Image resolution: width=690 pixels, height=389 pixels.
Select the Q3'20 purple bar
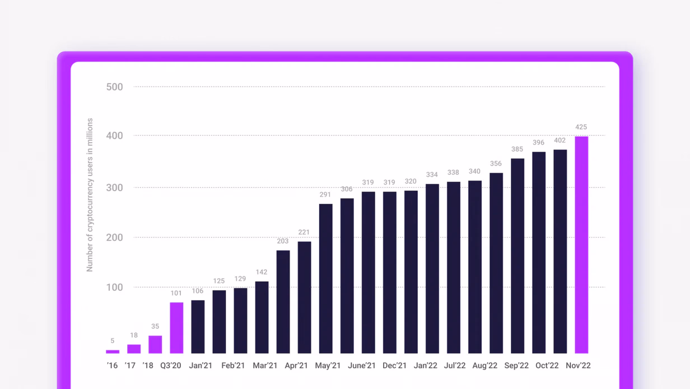[176, 328]
